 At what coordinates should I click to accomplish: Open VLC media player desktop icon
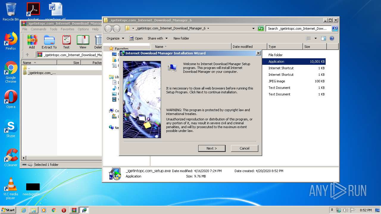(x=11, y=188)
